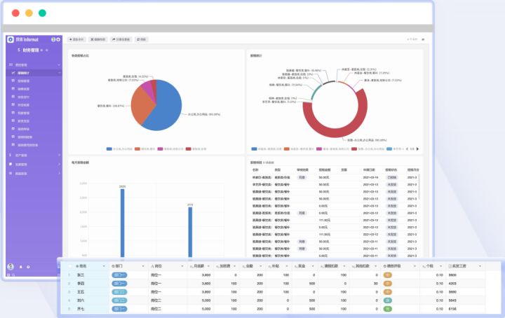Click the dollar sign icon beside 财务管理
The height and width of the screenshot is (318, 505).
pos(19,50)
